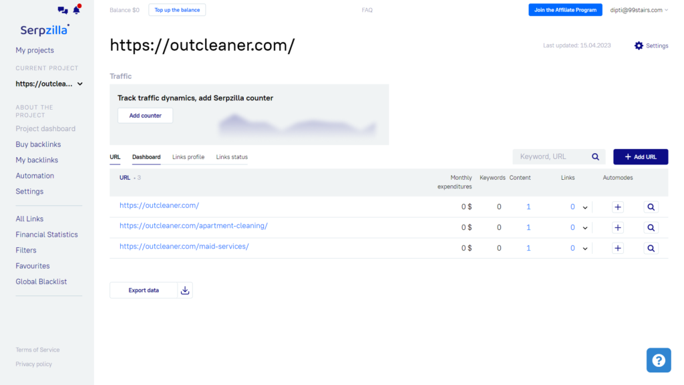Open Privacy policy link
Viewport: 684px width, 385px height.
(33, 364)
